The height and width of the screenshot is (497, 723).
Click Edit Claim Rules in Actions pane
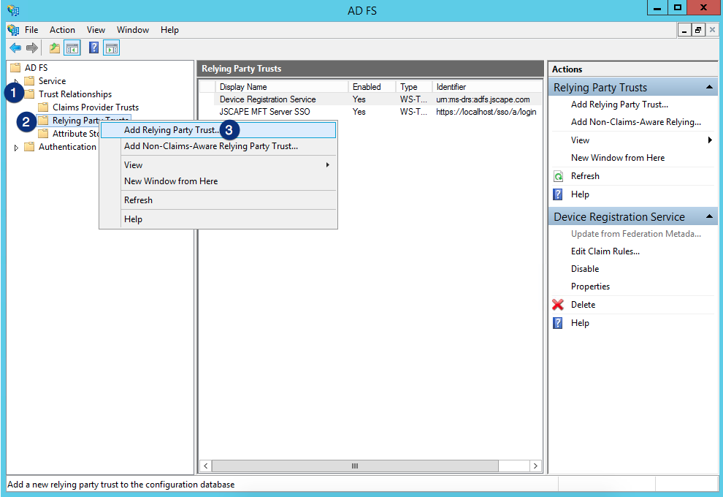point(605,251)
